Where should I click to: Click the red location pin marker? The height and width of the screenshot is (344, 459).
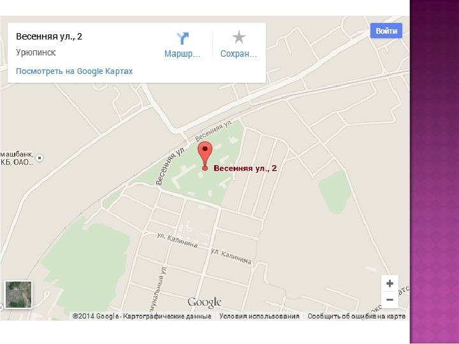(x=205, y=155)
